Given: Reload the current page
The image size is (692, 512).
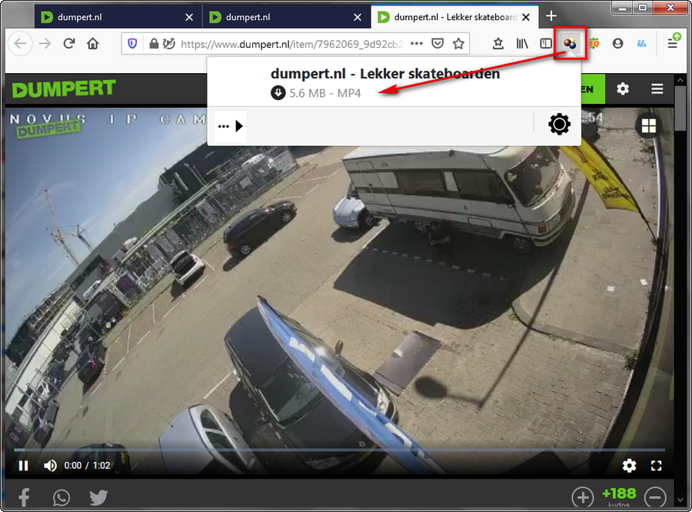Looking at the screenshot, I should (x=69, y=43).
